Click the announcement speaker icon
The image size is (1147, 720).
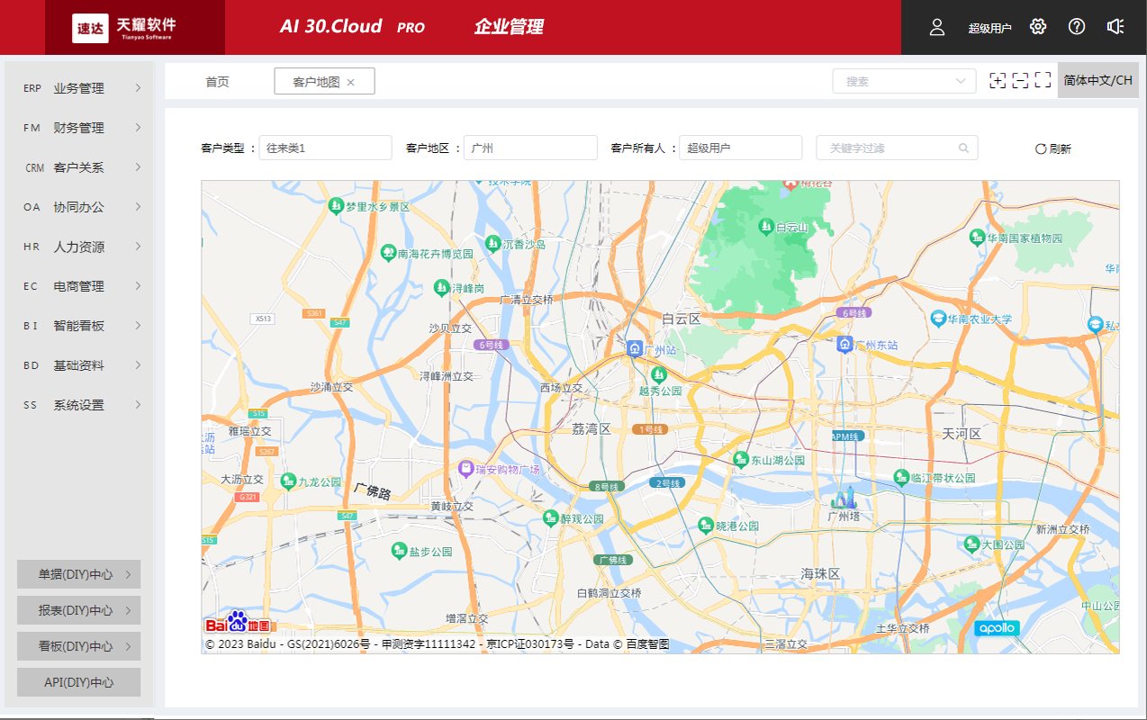tap(1115, 27)
